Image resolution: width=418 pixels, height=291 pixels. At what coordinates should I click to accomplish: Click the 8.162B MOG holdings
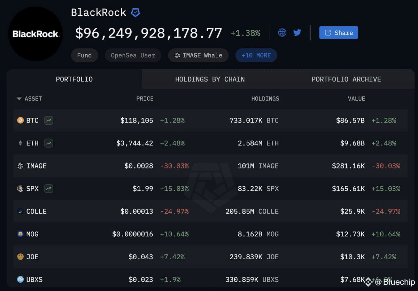(x=258, y=234)
